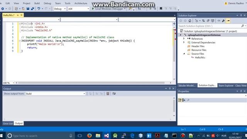
Task: Click Home icon in Solution Explorer toolbar
Action: 190,20
